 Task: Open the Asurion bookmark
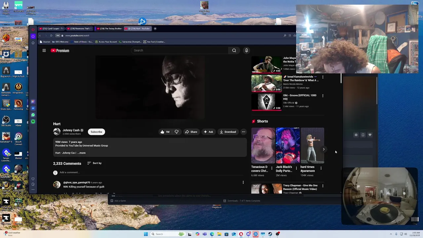pyautogui.click(x=45, y=42)
